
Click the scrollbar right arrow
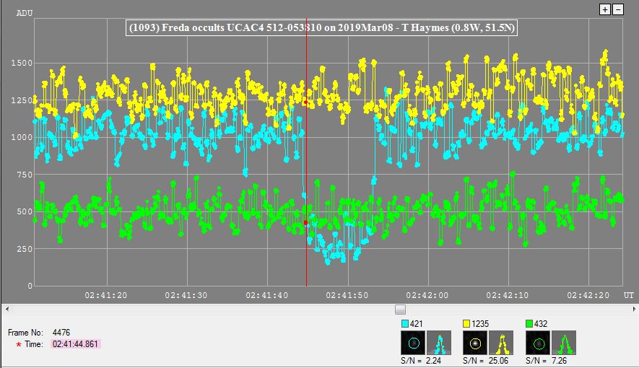(x=633, y=309)
